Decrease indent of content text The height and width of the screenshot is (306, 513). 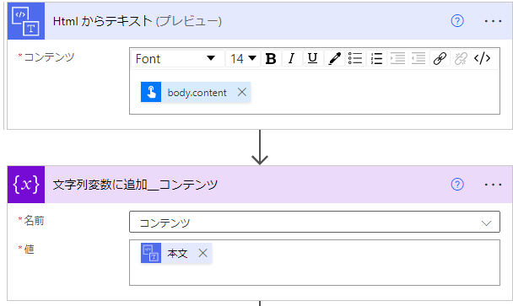pos(418,59)
